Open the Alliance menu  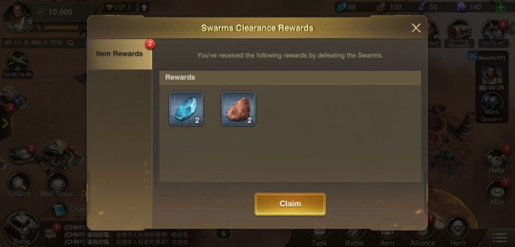(x=422, y=235)
